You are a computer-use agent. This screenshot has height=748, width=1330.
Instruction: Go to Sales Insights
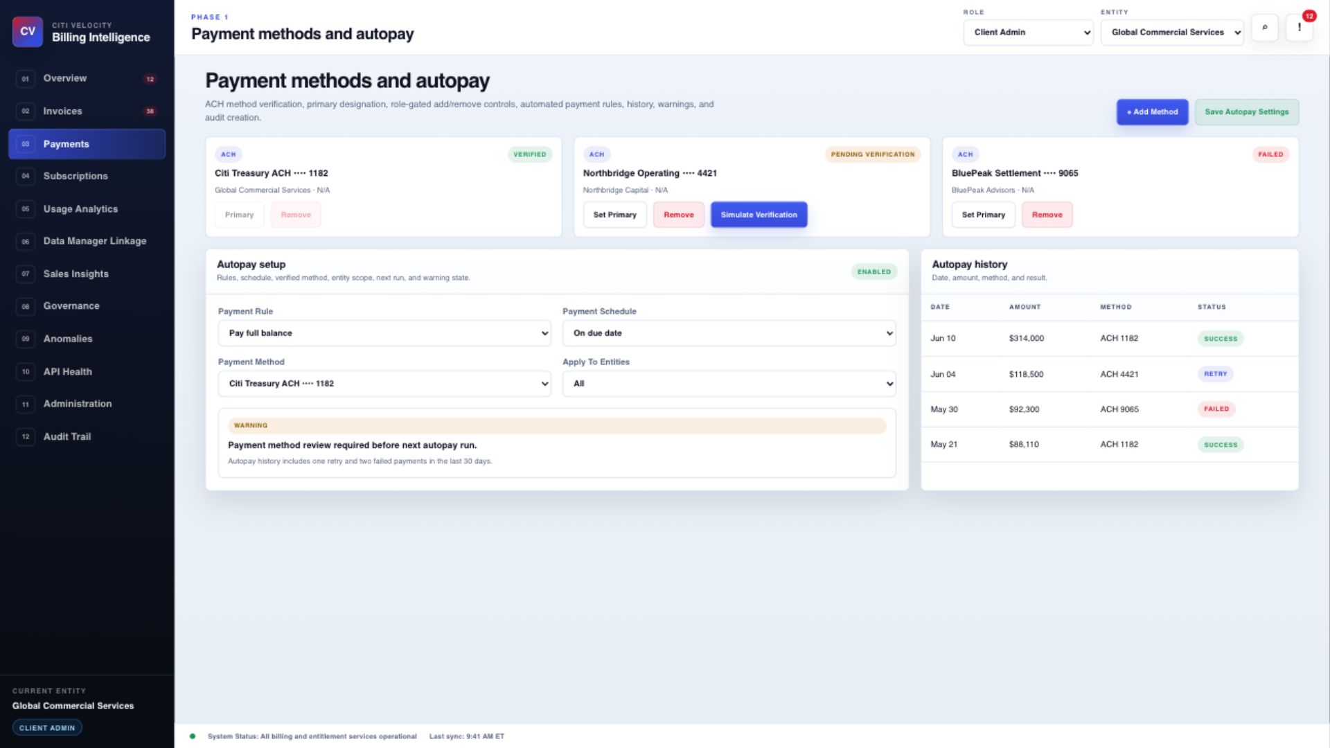point(87,274)
